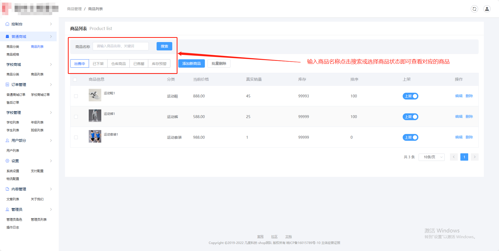Open the user profile avatar icon
The image size is (499, 251).
tap(487, 9)
